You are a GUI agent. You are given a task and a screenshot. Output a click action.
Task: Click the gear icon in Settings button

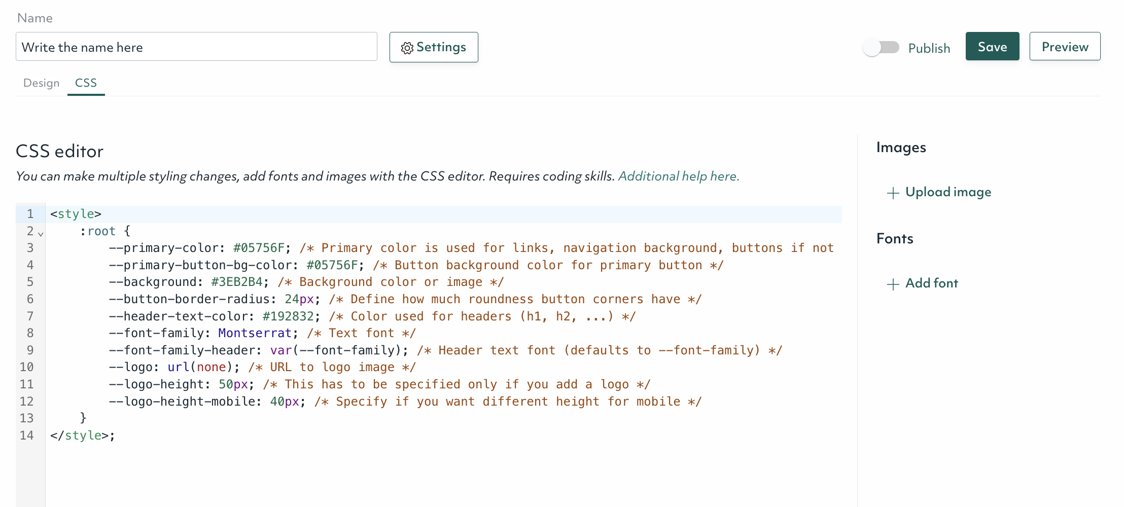coord(407,48)
